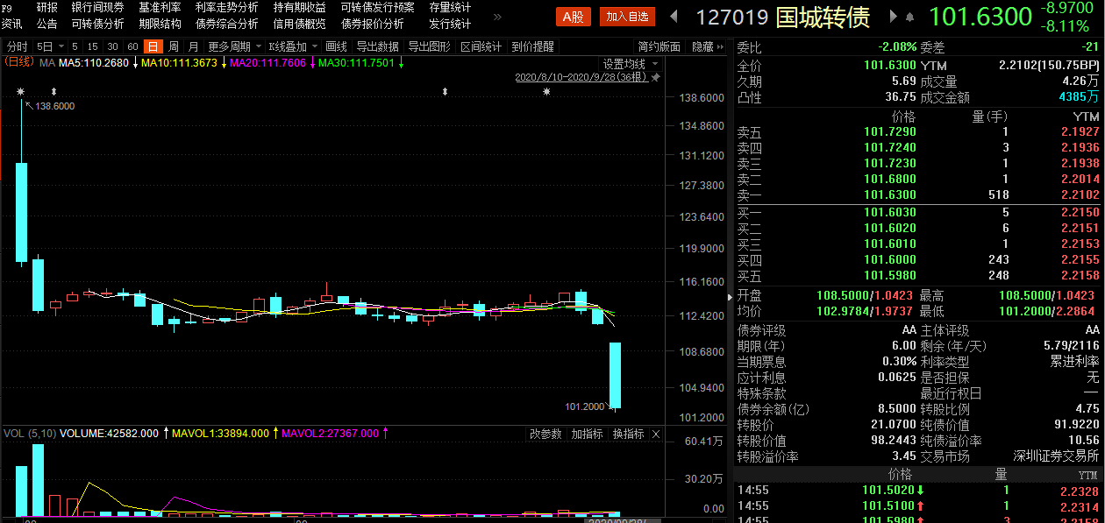The width and height of the screenshot is (1105, 523).
Task: Click the orange A股 tag
Action: [574, 17]
